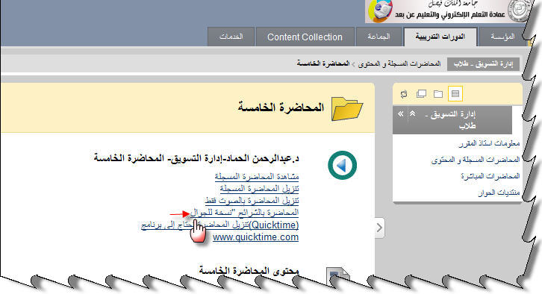The height and width of the screenshot is (294, 542).
Task: Collapse the course menu with double-left arrows
Action: coord(401,114)
